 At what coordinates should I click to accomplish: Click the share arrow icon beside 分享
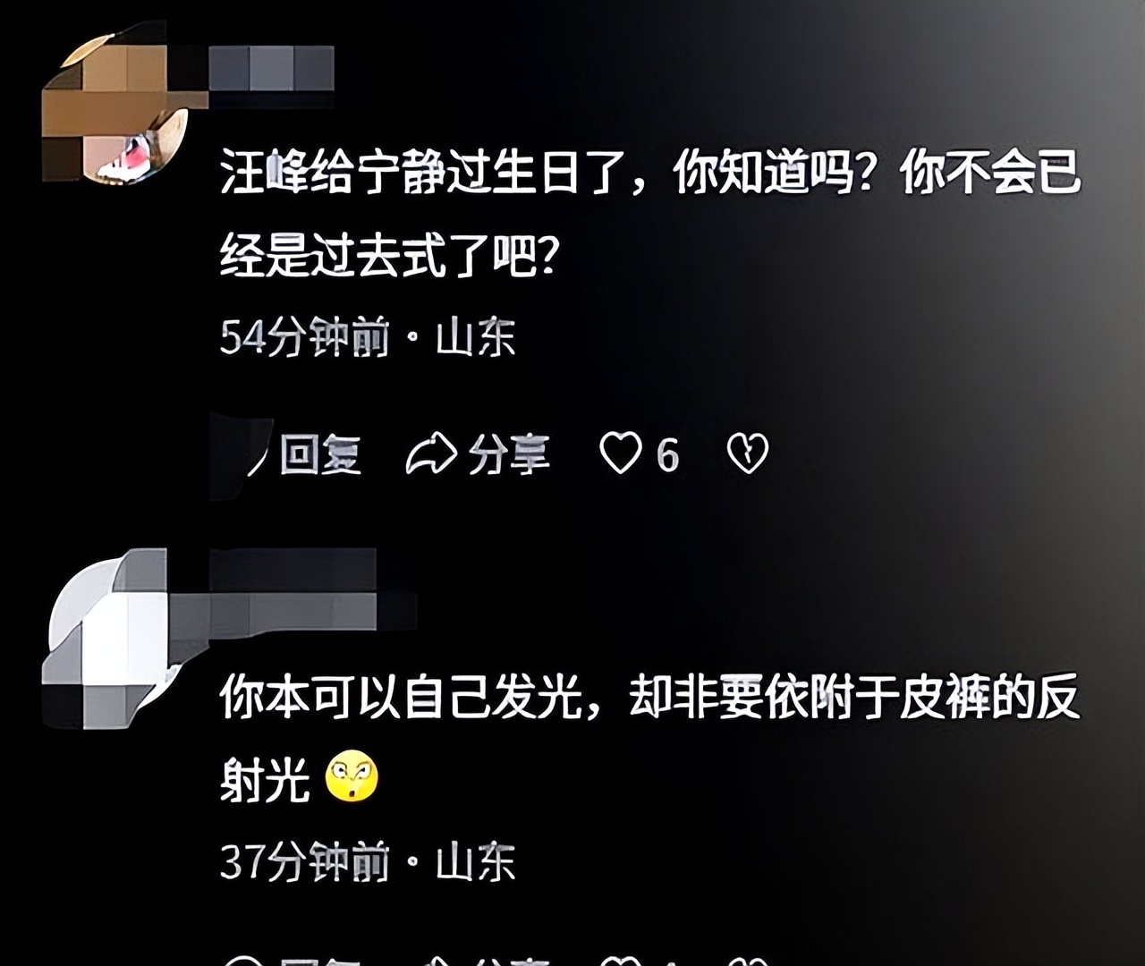(431, 453)
